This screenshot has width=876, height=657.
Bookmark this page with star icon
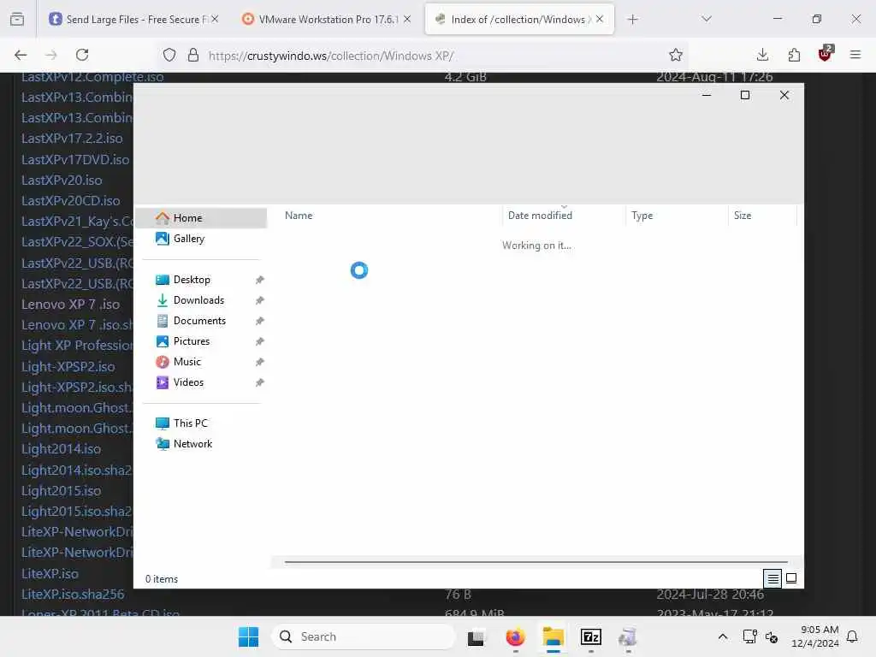(676, 55)
